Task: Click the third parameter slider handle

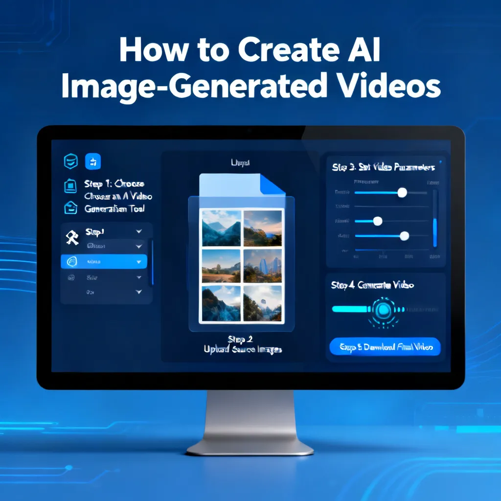Action: (378, 221)
